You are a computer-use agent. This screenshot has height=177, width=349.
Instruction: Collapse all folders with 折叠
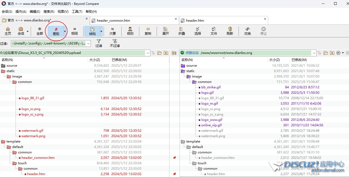pyautogui.click(x=182, y=31)
